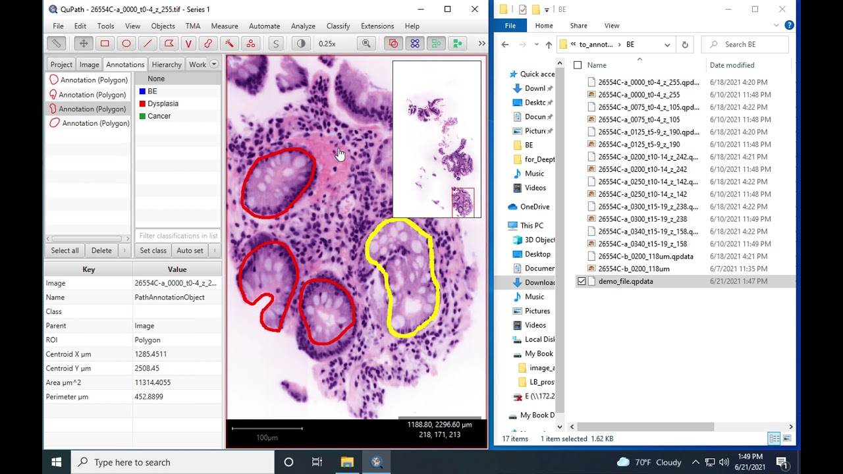Toggle Show TMA grid in the toolbar

coord(415,43)
